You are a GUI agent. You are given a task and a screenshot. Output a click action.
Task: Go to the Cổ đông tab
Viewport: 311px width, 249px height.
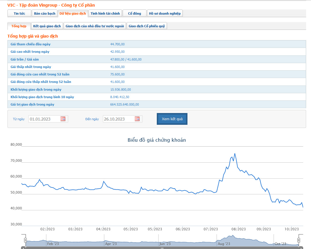134,13
